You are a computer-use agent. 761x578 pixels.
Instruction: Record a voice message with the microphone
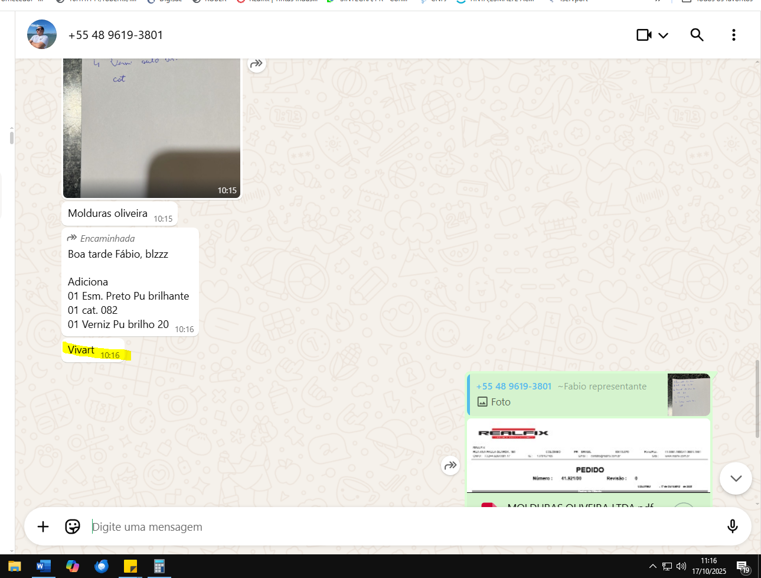(732, 527)
